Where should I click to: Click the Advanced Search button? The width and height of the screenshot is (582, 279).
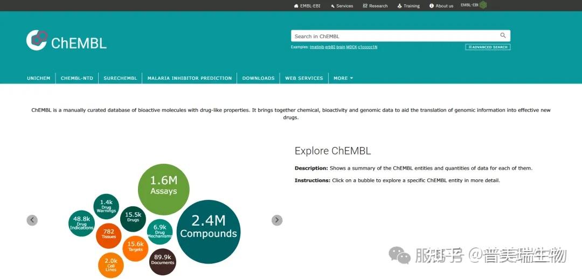click(488, 47)
